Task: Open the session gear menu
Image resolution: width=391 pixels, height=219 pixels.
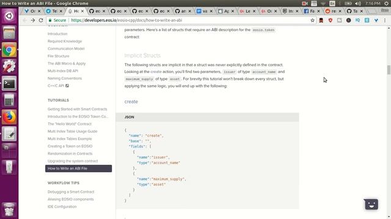Action: (x=386, y=4)
